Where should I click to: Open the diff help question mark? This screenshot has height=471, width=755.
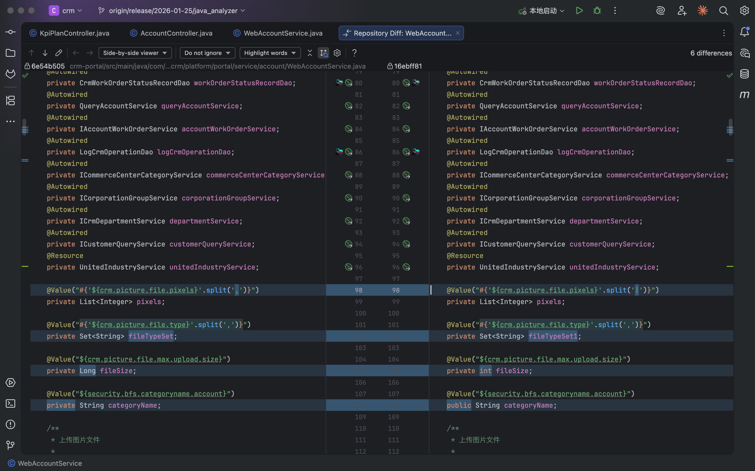click(354, 53)
